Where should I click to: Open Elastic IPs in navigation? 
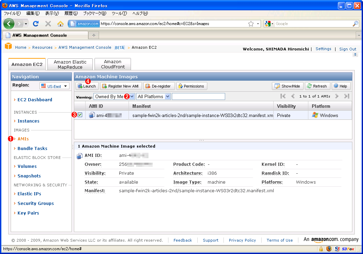(x=30, y=194)
